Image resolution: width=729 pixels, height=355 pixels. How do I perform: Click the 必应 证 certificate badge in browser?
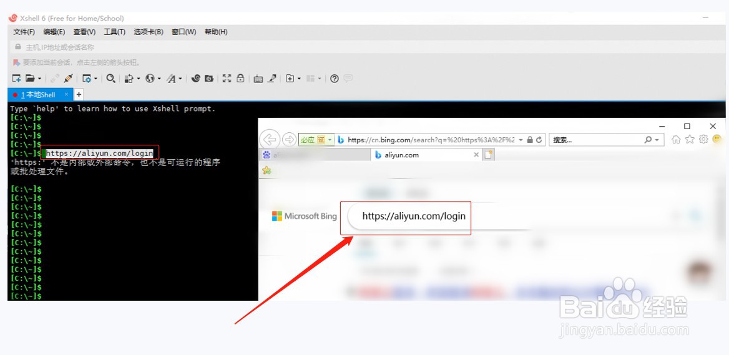(x=316, y=140)
